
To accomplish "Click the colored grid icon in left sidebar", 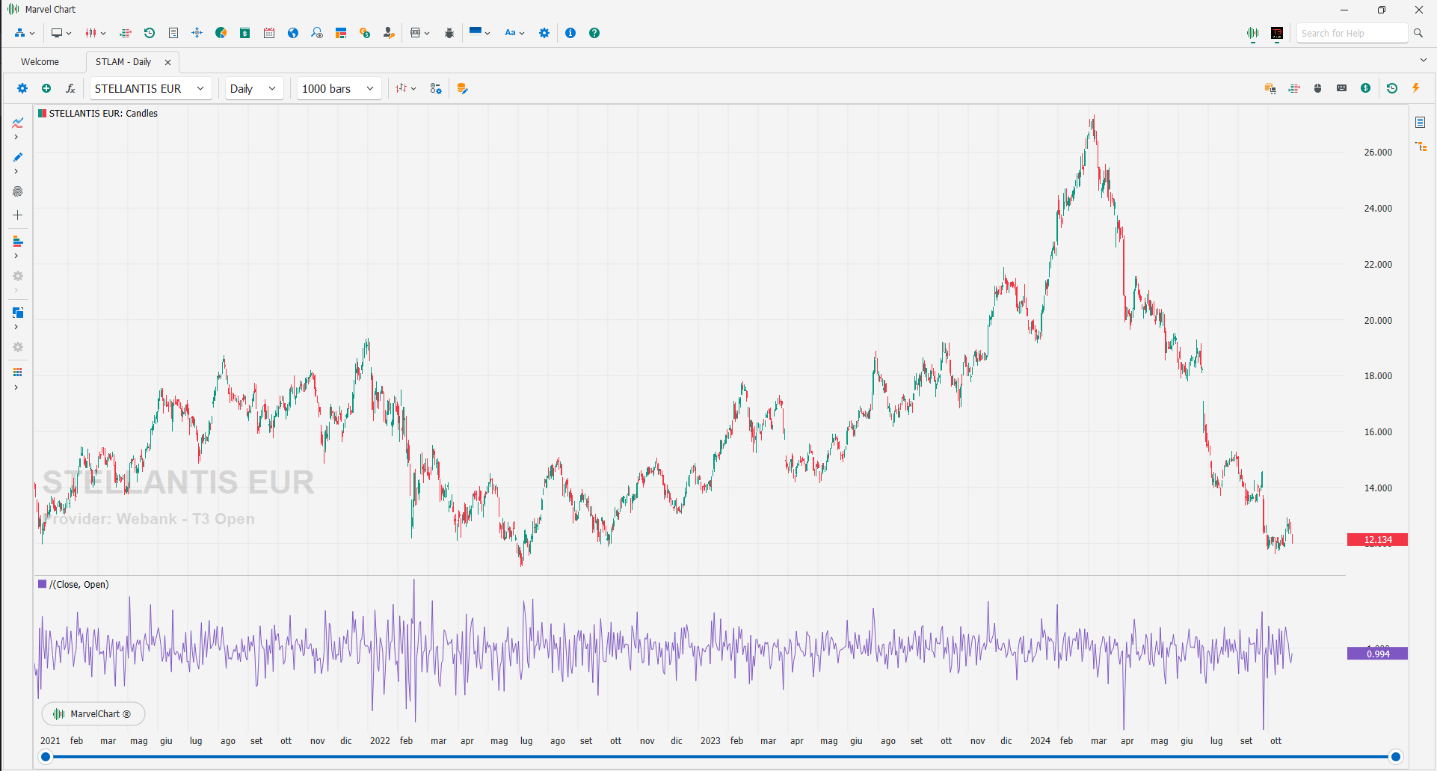I will 18,372.
